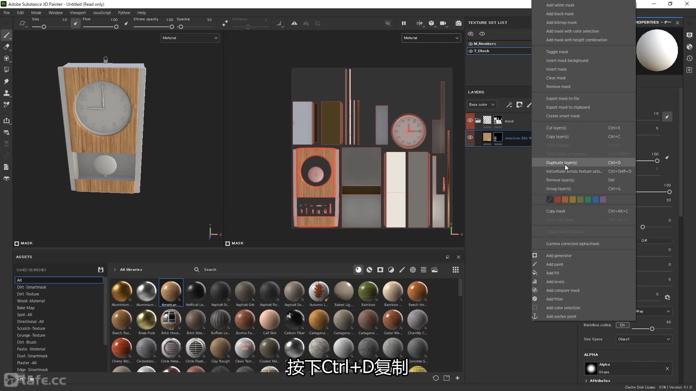
Task: Close the Assets panel
Action: [459, 257]
